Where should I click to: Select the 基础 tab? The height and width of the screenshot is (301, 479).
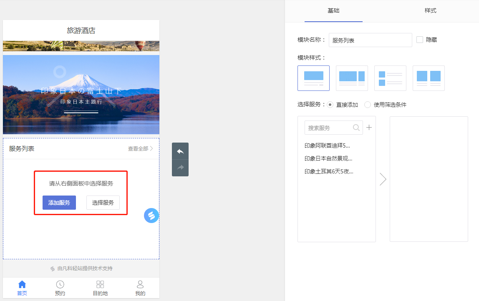(334, 10)
